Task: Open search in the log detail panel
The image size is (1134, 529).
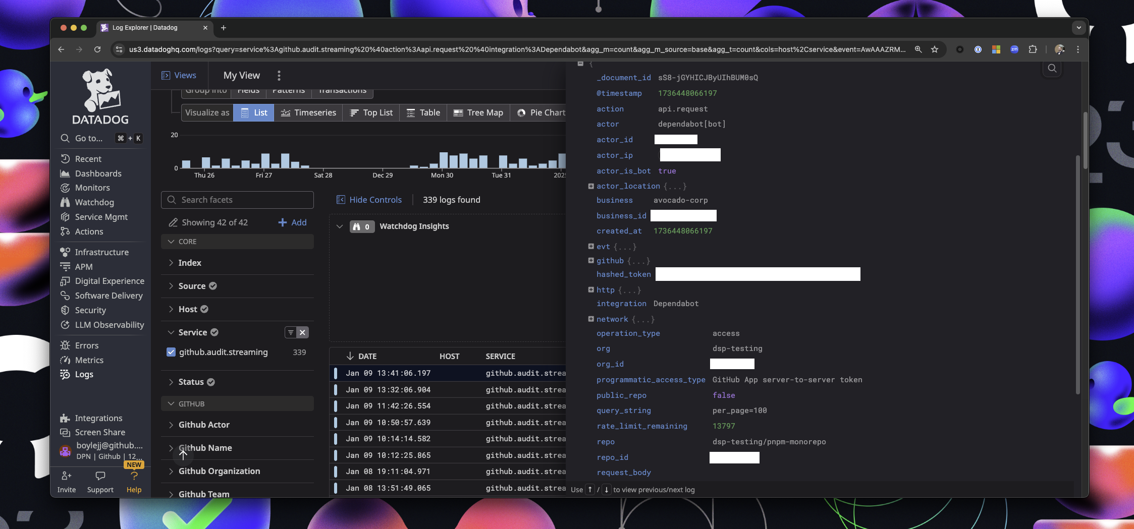Action: coord(1052,68)
